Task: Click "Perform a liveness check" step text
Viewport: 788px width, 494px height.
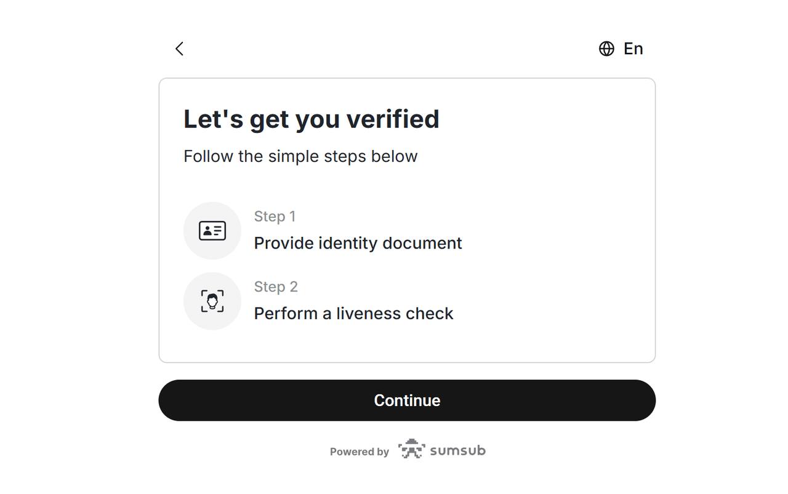Action: pos(353,313)
